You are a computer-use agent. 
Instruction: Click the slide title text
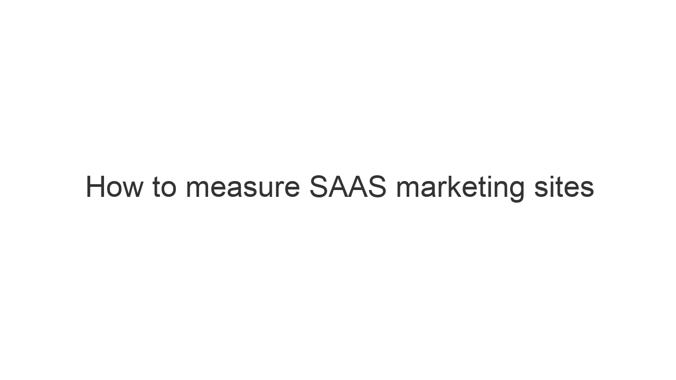pyautogui.click(x=340, y=187)
